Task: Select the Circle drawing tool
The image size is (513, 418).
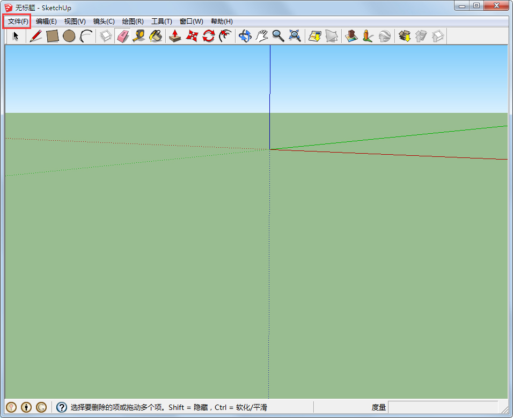Action: point(69,36)
